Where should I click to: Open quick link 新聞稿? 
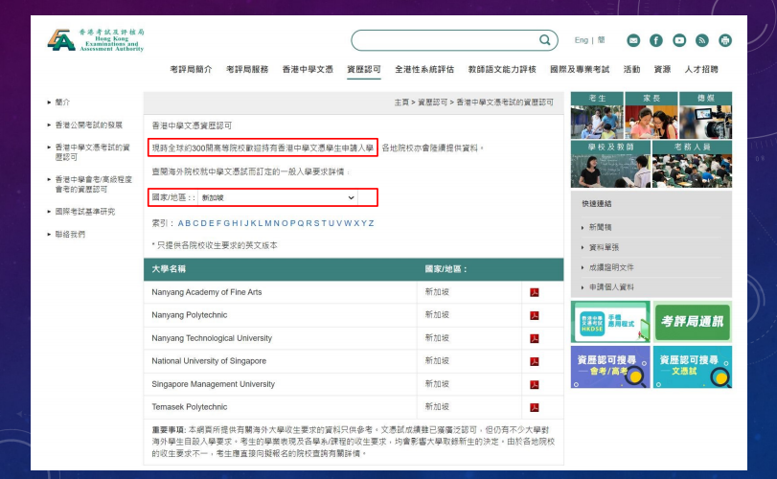tap(600, 227)
